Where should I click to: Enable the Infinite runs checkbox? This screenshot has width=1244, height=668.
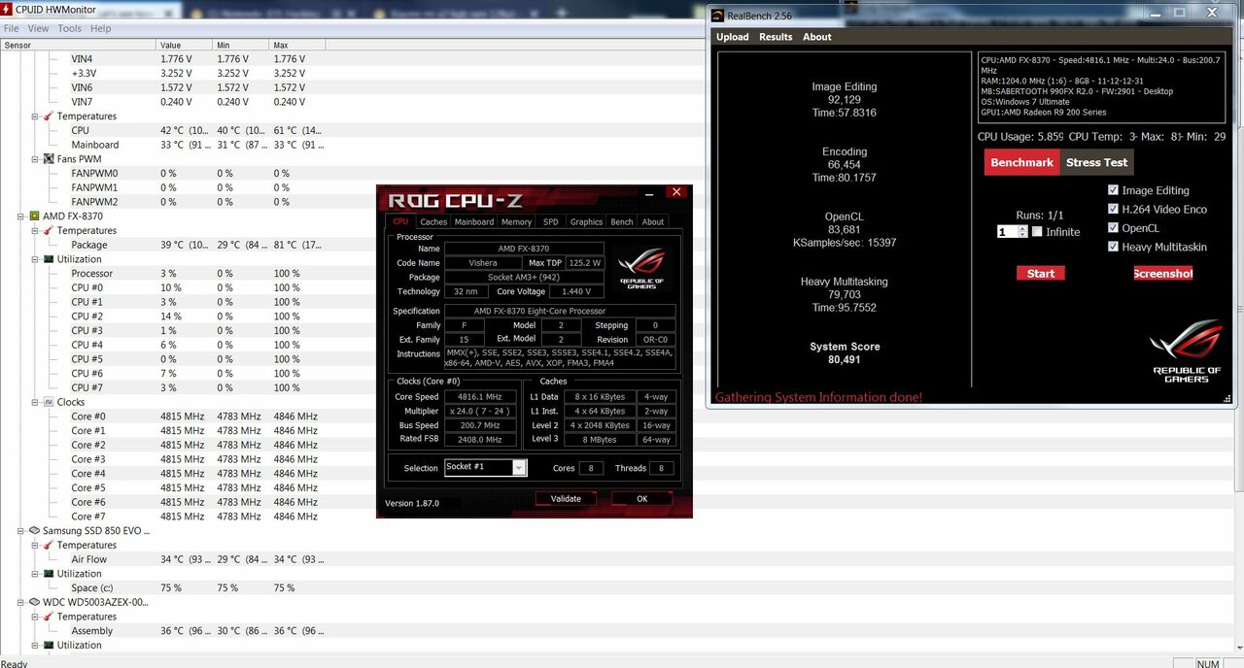point(1037,232)
